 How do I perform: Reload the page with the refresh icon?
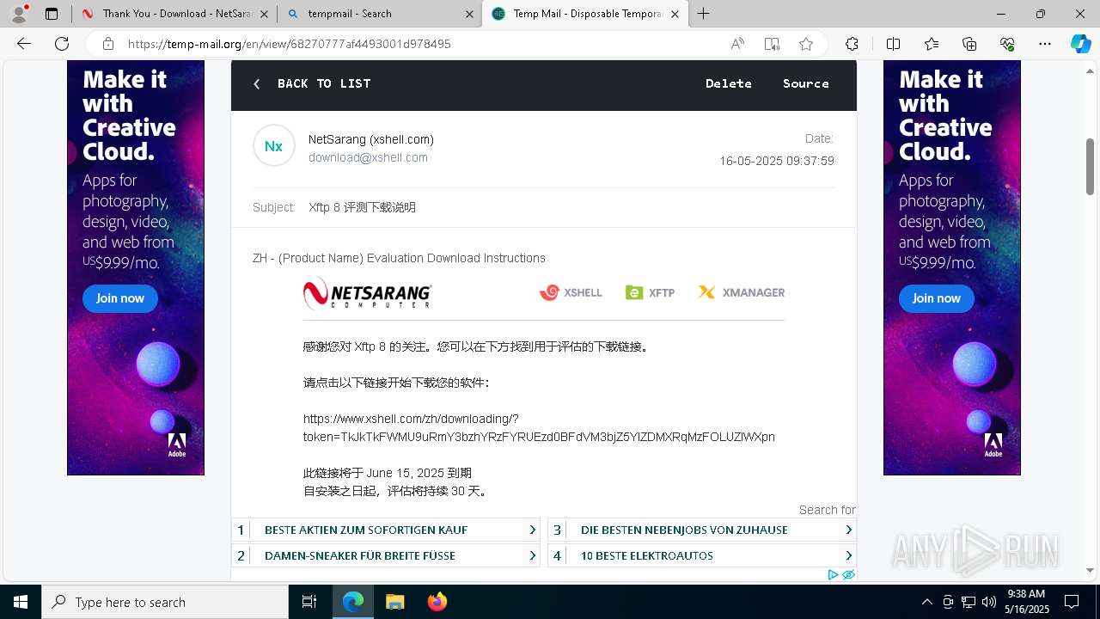pyautogui.click(x=62, y=44)
